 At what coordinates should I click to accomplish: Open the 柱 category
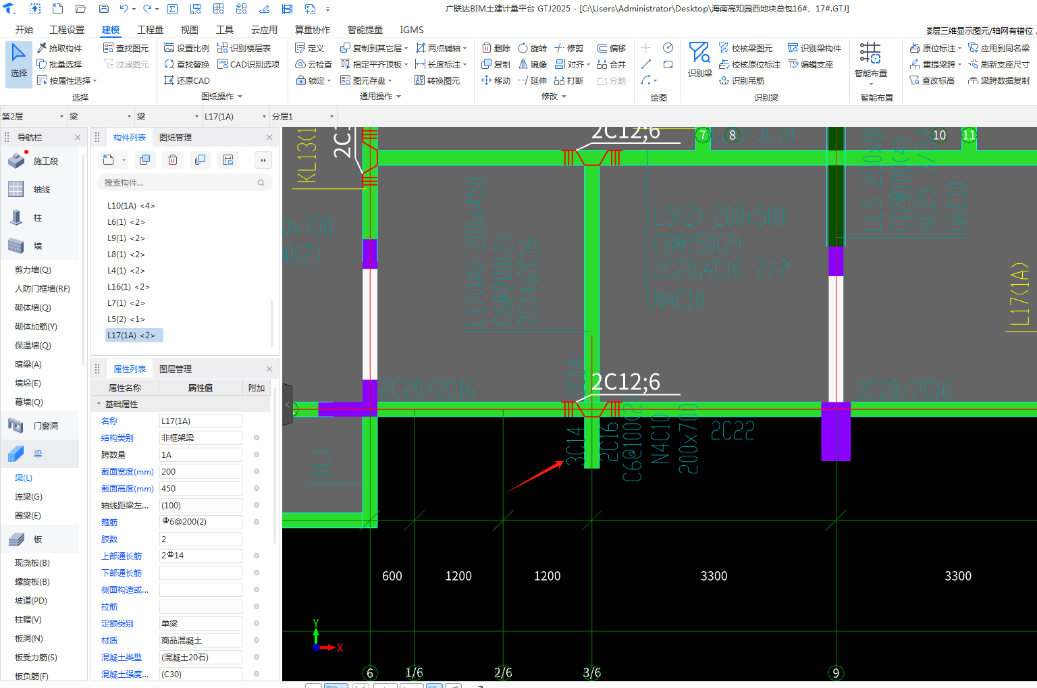point(41,217)
